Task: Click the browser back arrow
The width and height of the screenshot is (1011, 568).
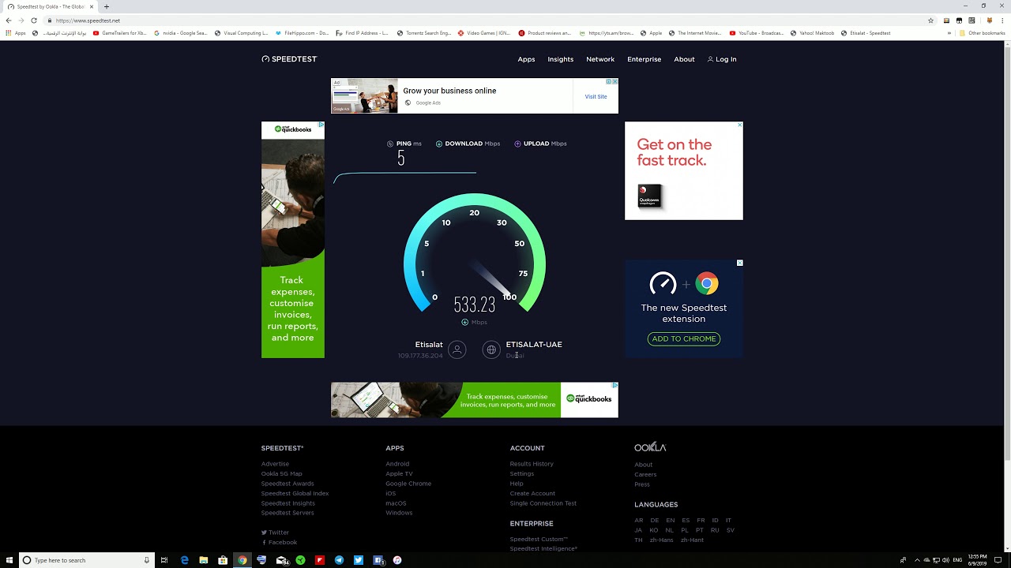Action: tap(9, 21)
